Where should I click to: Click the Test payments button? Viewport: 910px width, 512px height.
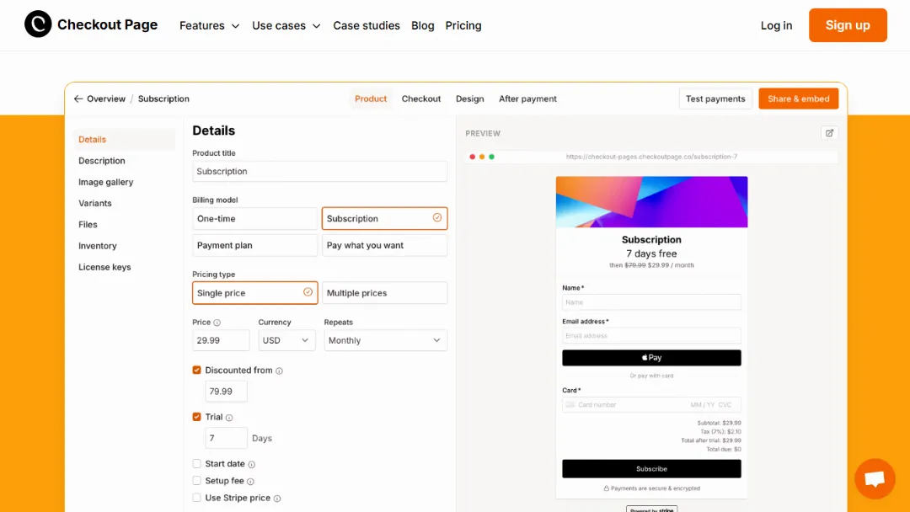(715, 99)
